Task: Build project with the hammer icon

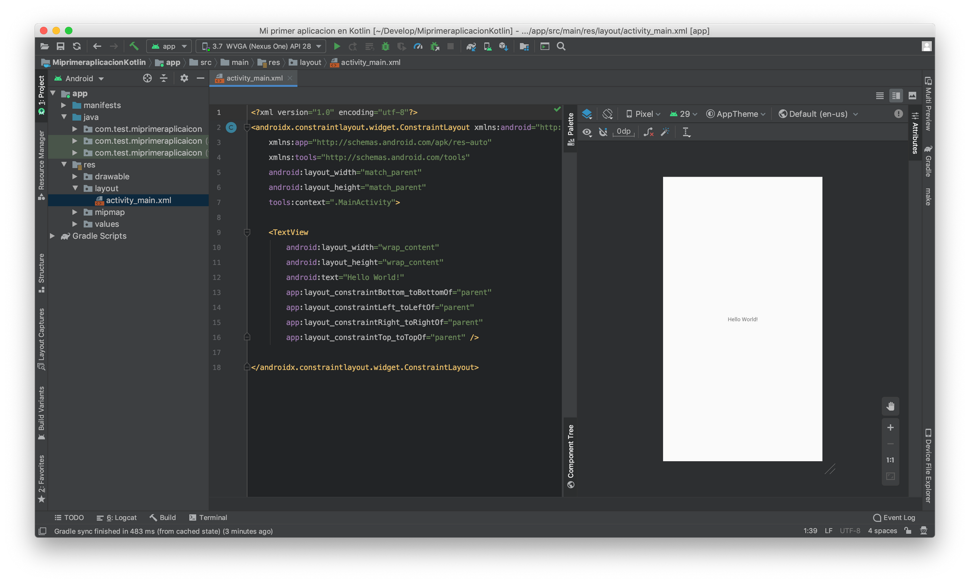Action: coord(134,46)
